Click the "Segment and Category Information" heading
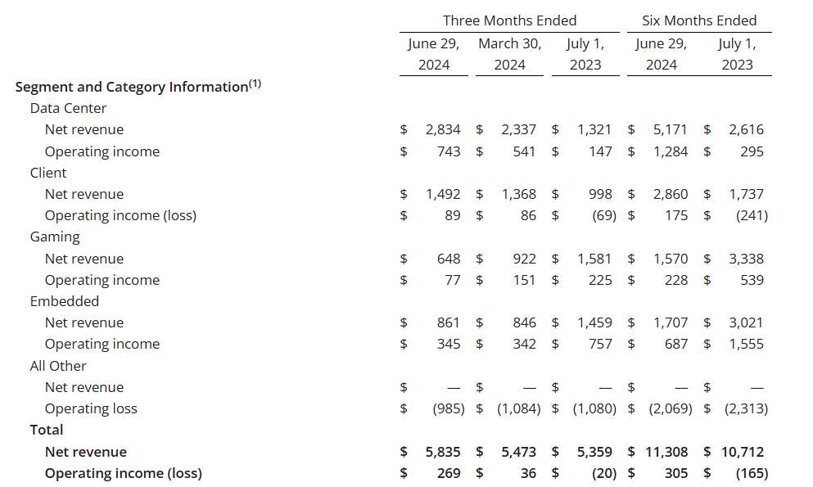This screenshot has height=487, width=813. 131,87
